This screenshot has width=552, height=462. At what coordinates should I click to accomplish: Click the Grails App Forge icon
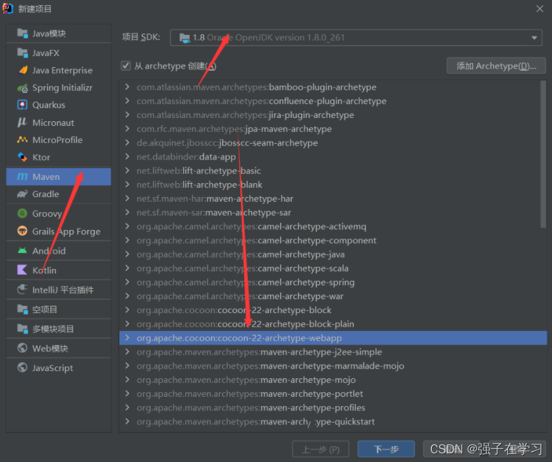click(22, 231)
